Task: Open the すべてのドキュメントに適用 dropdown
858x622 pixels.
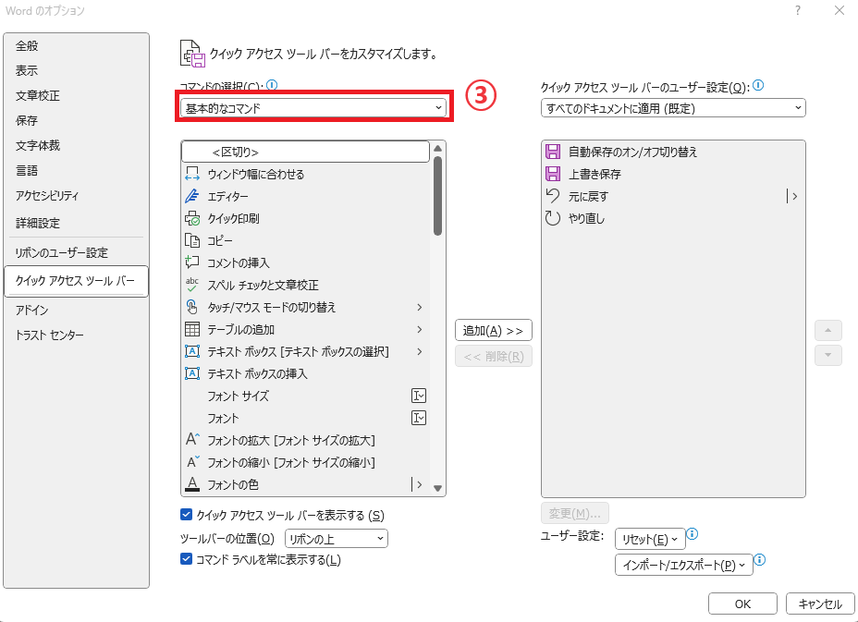Action: (x=673, y=108)
